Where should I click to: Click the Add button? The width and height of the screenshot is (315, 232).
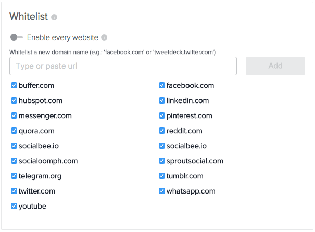275,66
